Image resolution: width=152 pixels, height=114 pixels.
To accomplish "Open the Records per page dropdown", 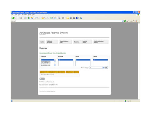I will tap(96, 67).
